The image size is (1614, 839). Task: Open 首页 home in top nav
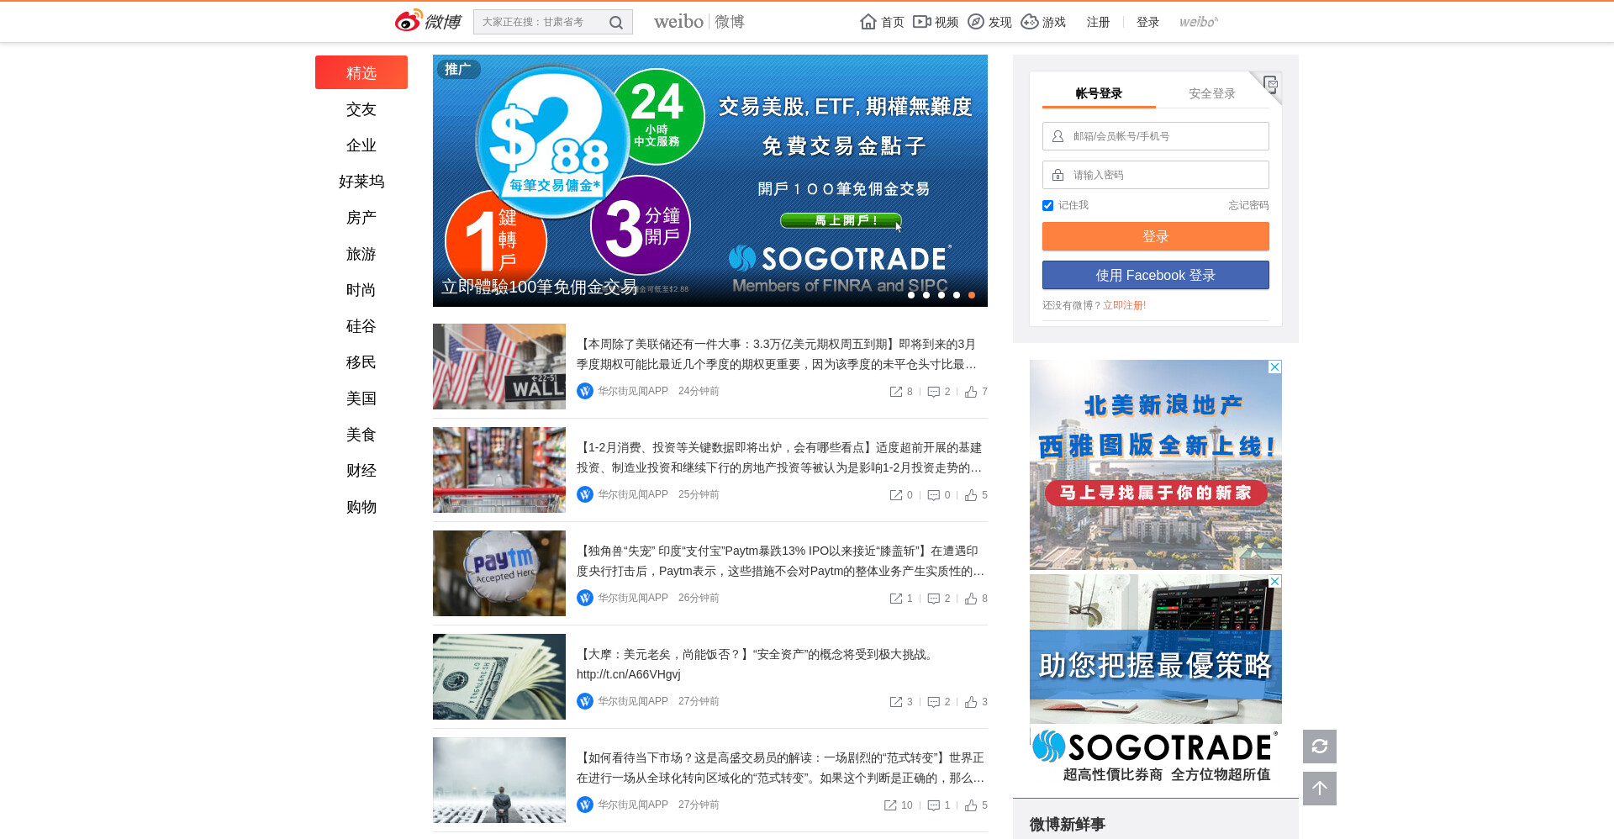coord(882,22)
